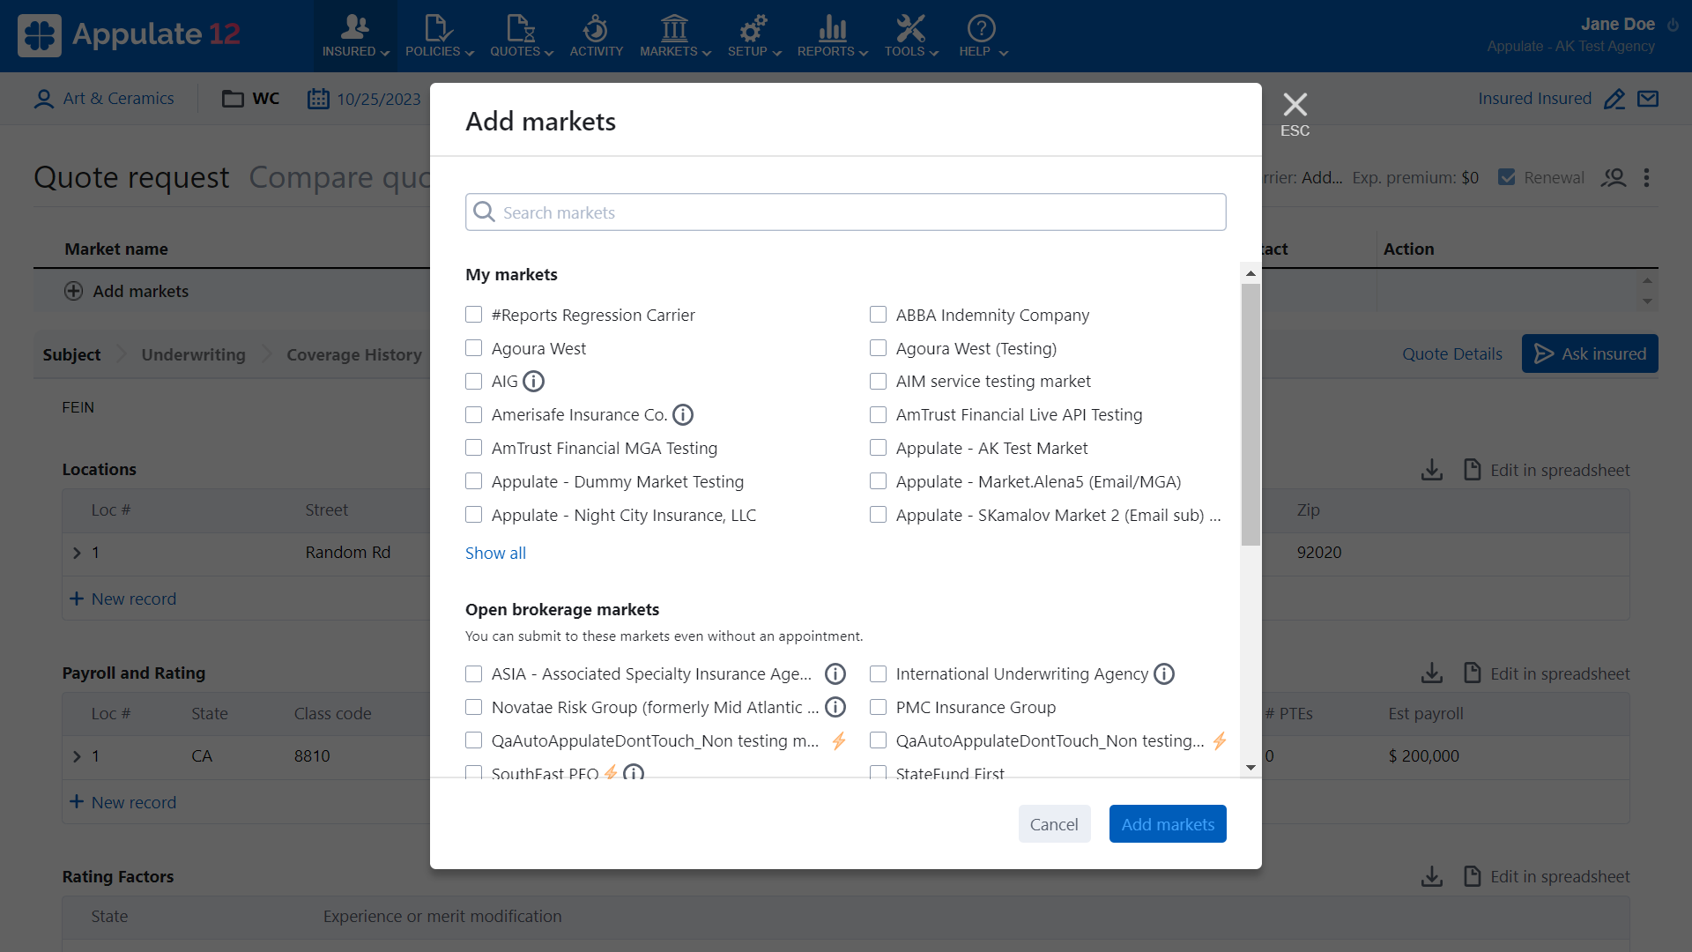The width and height of the screenshot is (1692, 952).
Task: Click info icon for International Underwriting Agency
Action: pos(1164,674)
